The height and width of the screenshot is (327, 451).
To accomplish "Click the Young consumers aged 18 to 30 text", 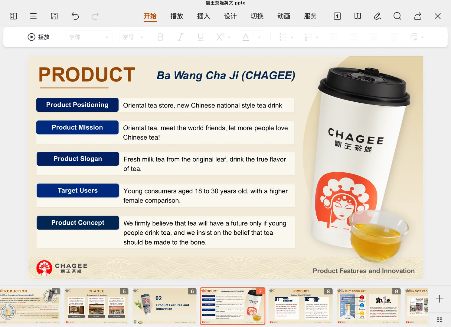I will tap(206, 196).
